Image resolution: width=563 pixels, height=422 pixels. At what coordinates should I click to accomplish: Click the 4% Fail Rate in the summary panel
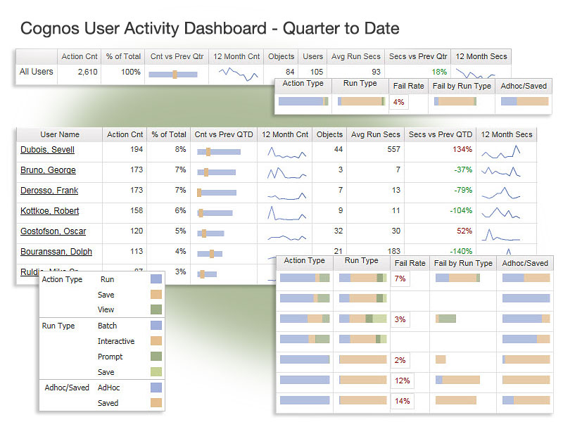point(398,102)
